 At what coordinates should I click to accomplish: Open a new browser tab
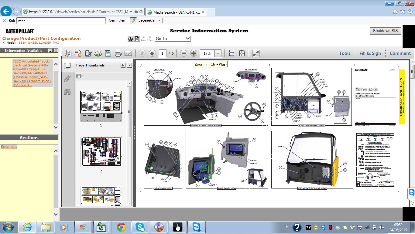[x=211, y=12]
